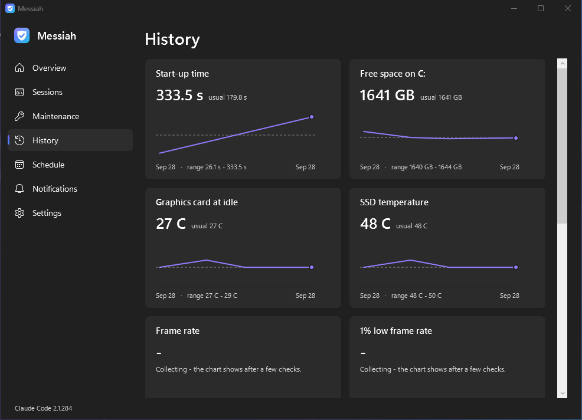Switch to the Schedule page
The width and height of the screenshot is (582, 420).
[70, 165]
